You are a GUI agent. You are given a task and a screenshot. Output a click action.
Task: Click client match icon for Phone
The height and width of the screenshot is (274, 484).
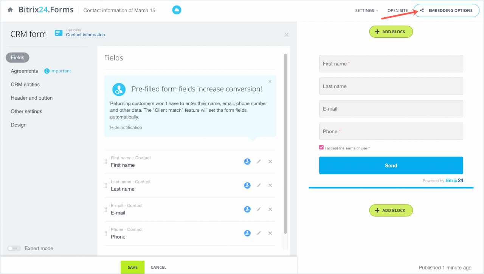[247, 233]
